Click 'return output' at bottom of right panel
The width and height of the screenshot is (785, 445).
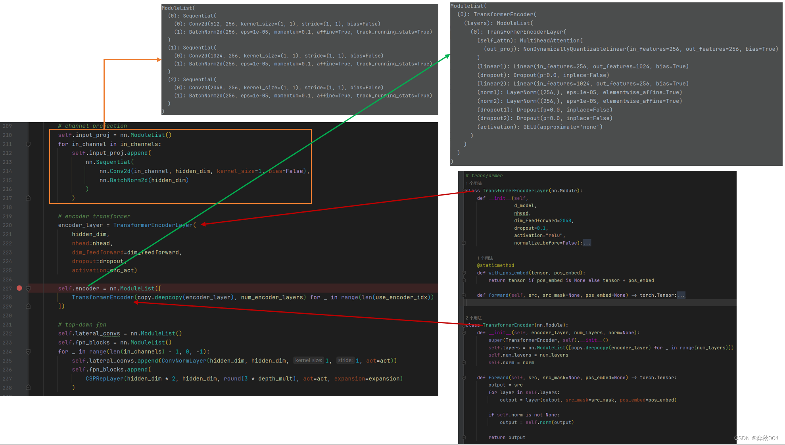[x=507, y=437]
